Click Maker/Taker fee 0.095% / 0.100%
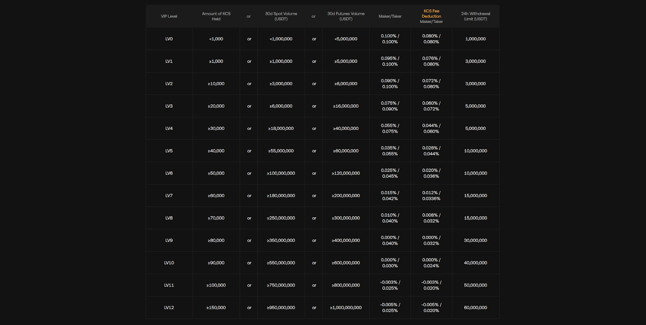The image size is (646, 325). pos(390,61)
